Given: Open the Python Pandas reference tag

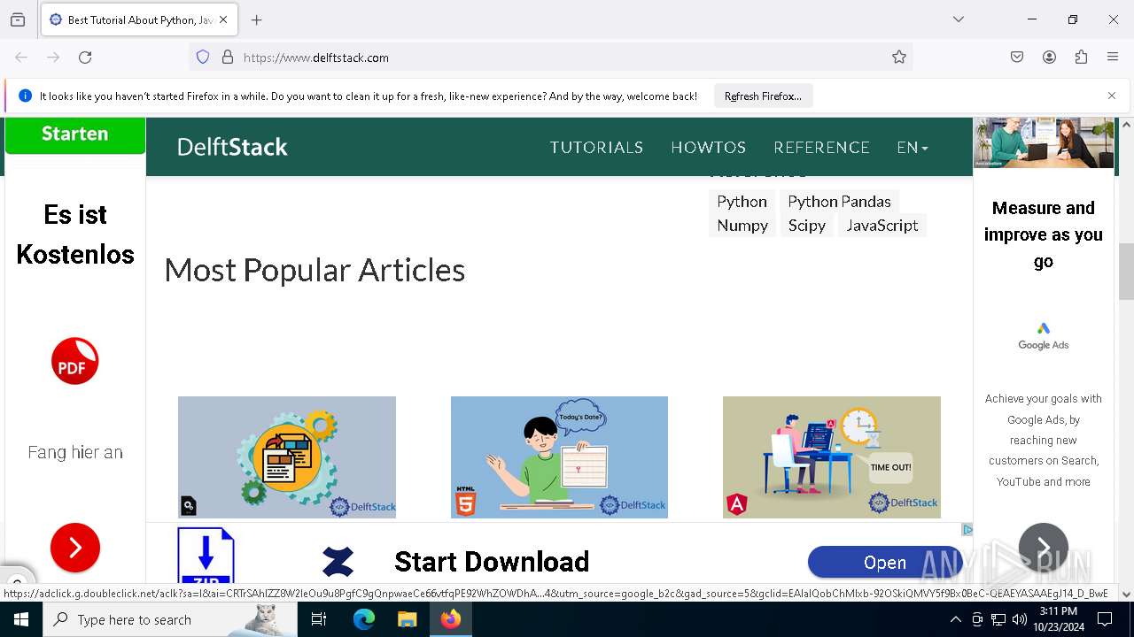Looking at the screenshot, I should [x=839, y=202].
